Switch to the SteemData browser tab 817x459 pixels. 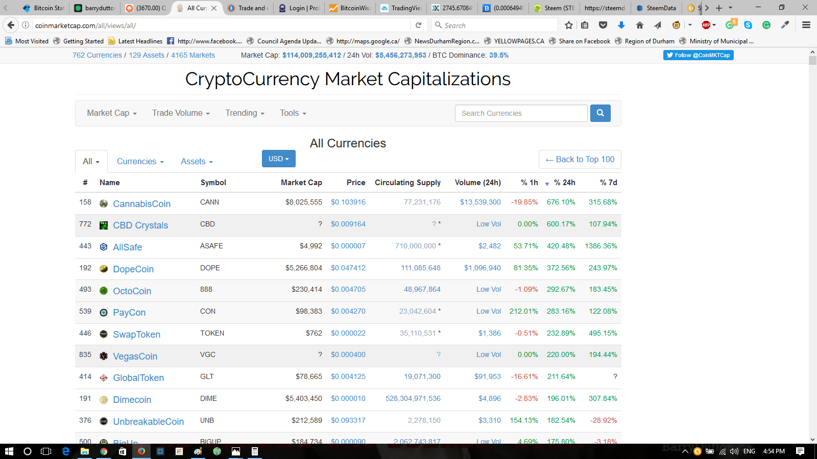point(657,8)
